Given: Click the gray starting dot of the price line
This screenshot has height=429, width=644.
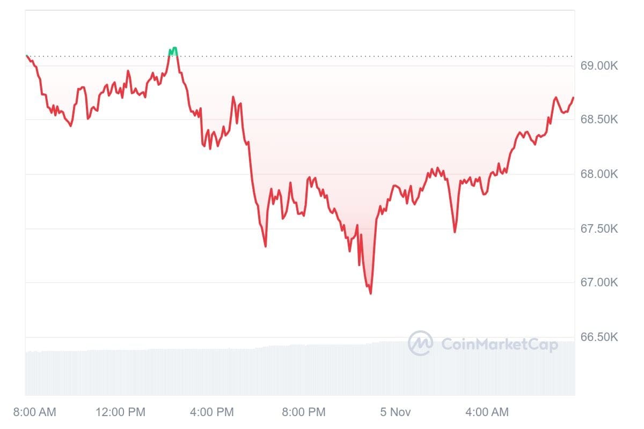Looking at the screenshot, I should 27,56.
